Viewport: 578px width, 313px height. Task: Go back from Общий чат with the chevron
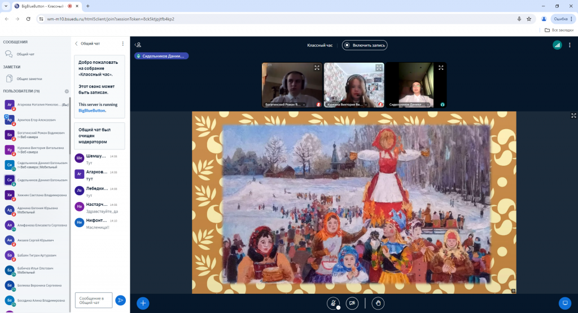(76, 43)
